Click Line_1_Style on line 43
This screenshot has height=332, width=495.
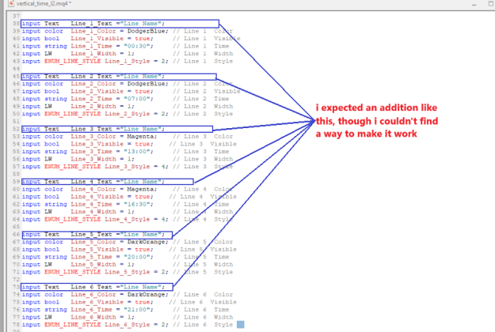click(x=128, y=62)
